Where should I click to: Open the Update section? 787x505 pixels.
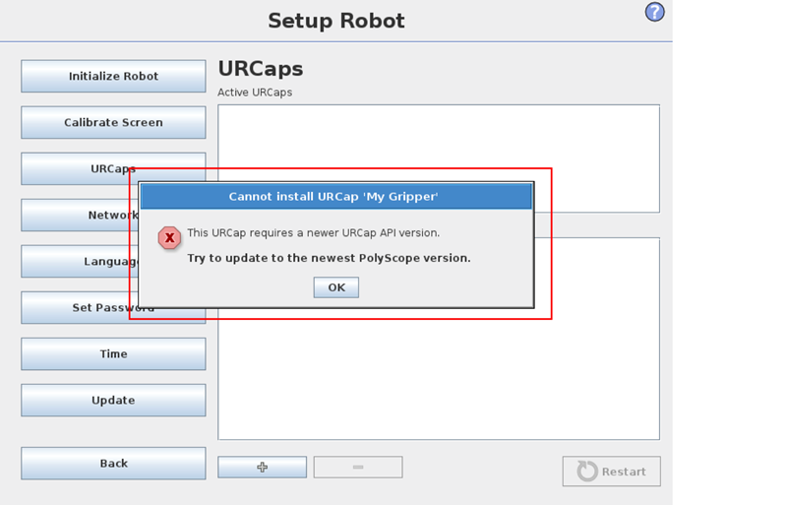(x=113, y=400)
